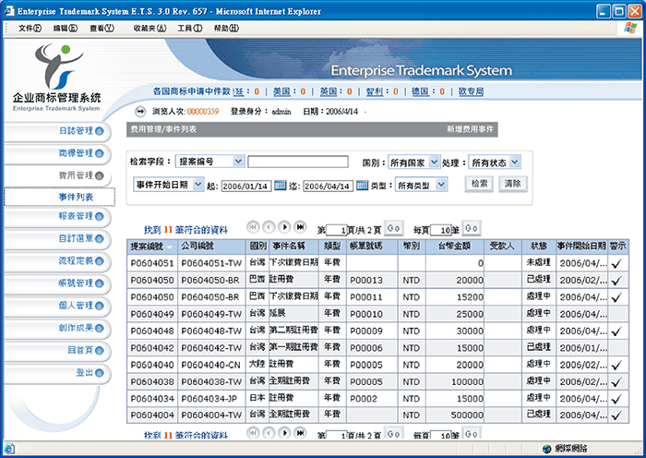
Task: Click the search keyword text field
Action: [x=297, y=162]
